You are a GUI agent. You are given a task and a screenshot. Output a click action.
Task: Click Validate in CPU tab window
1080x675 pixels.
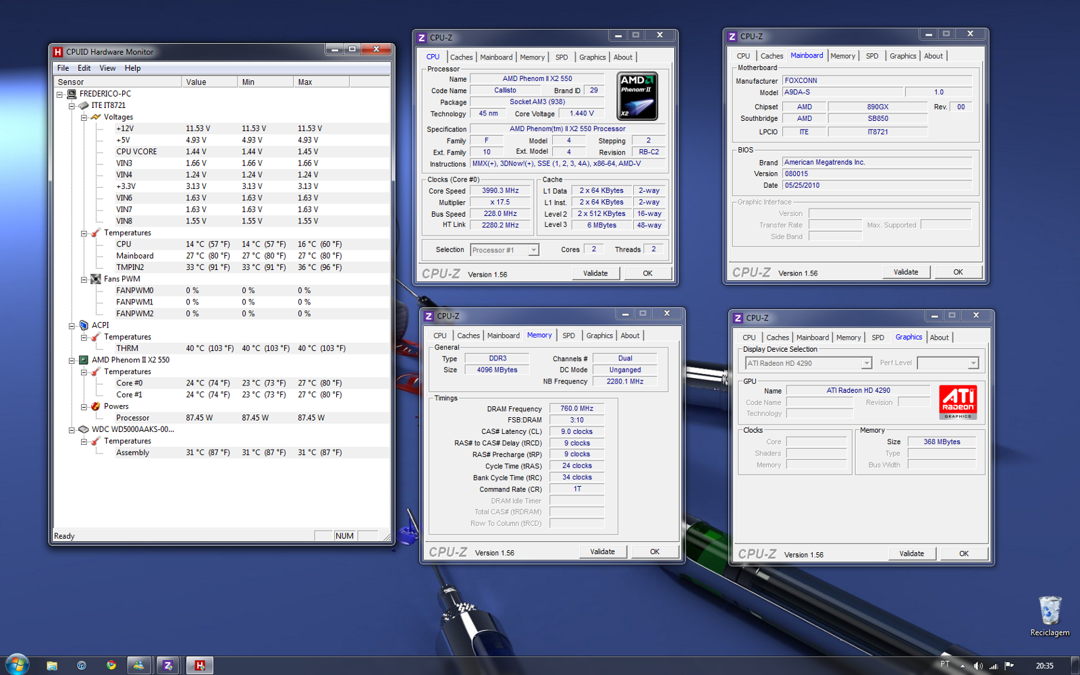click(595, 273)
